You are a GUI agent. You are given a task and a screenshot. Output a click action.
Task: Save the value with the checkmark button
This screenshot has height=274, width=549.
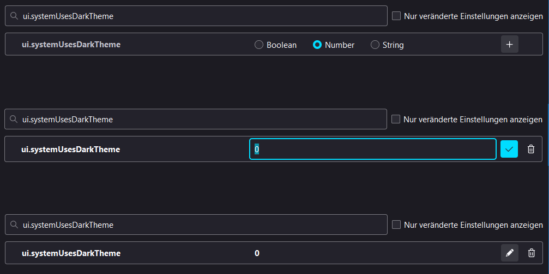[509, 149]
